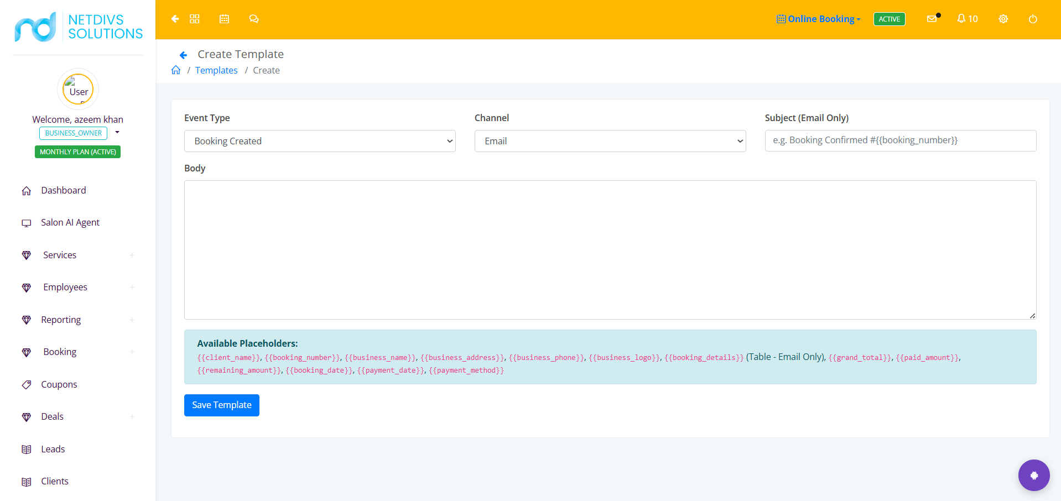Go back using arrow beside Create Template
This screenshot has width=1061, height=501.
pyautogui.click(x=184, y=55)
